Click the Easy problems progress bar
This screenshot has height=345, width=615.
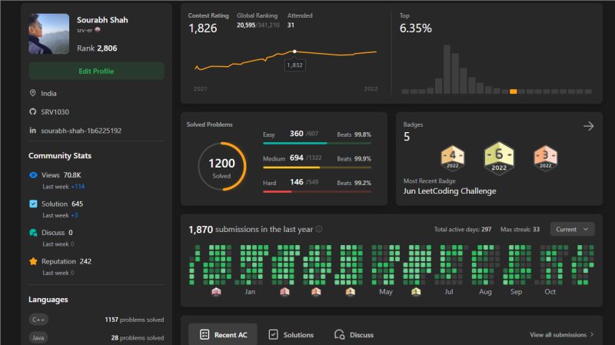pos(317,143)
